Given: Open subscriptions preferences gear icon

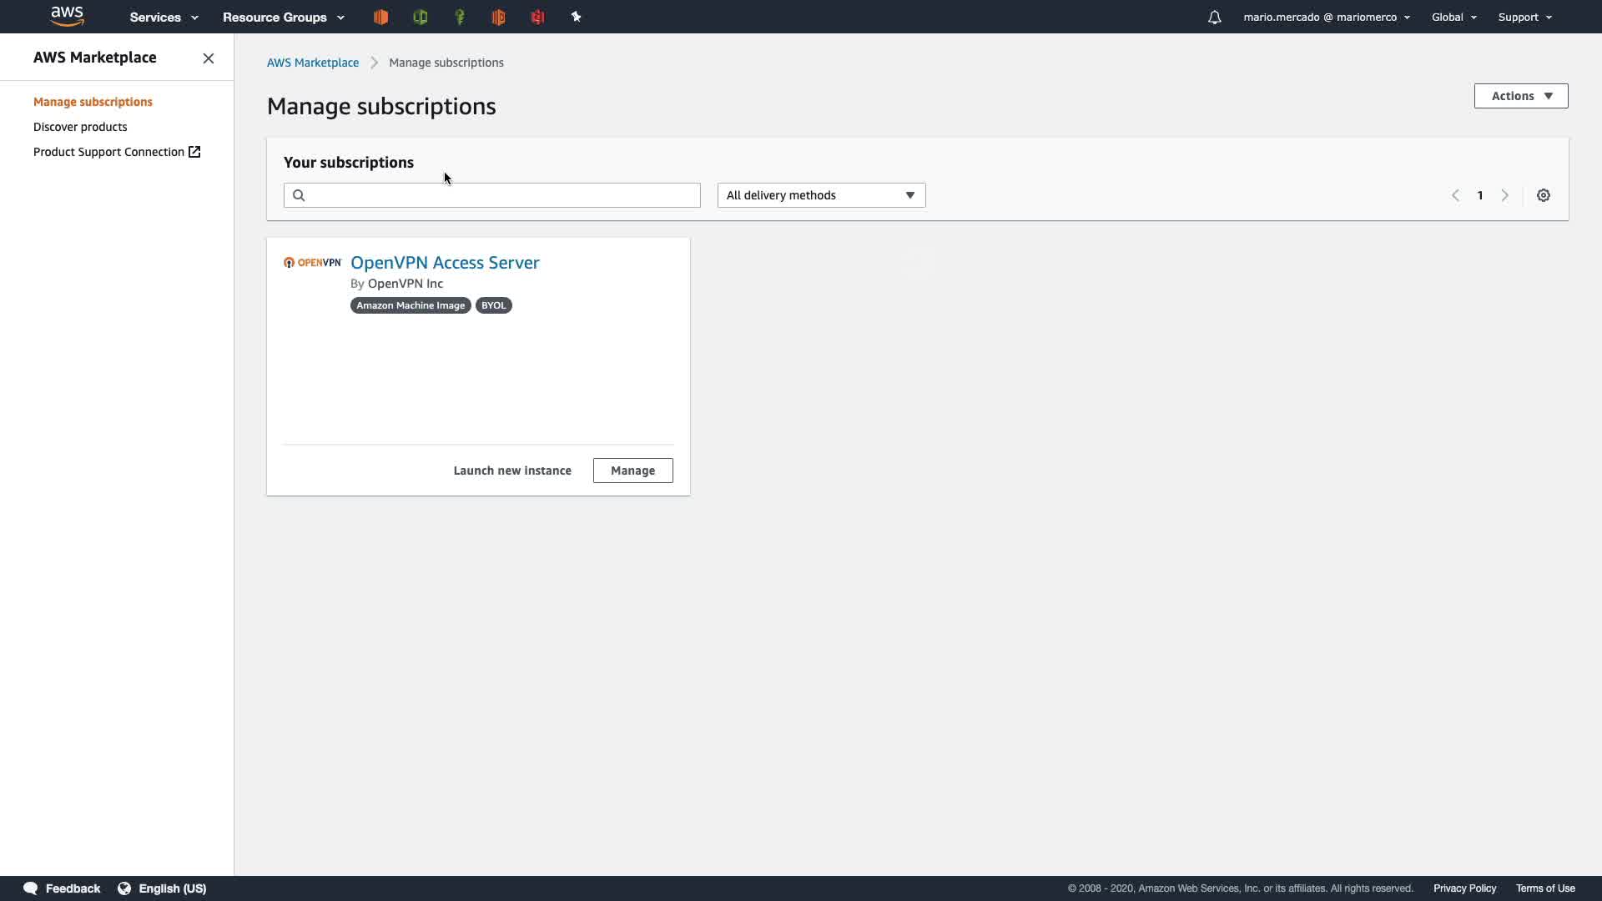Looking at the screenshot, I should pyautogui.click(x=1544, y=195).
